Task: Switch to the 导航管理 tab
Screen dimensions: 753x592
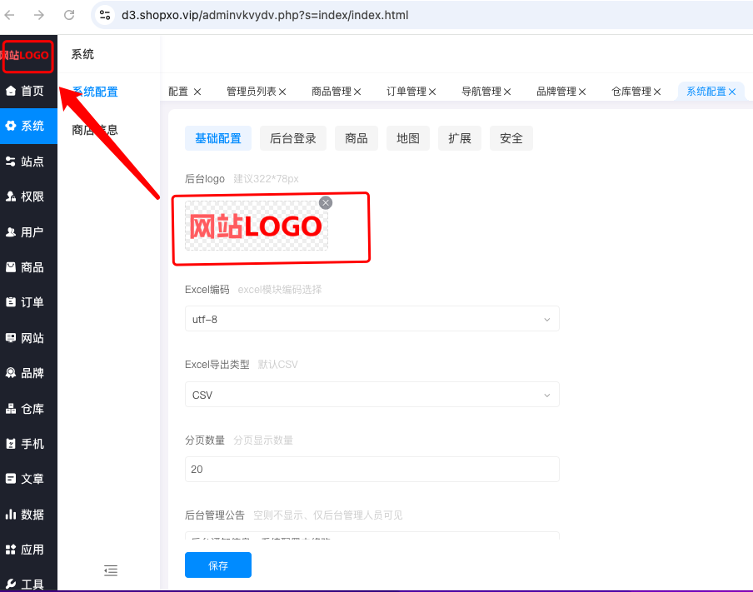Action: tap(481, 92)
